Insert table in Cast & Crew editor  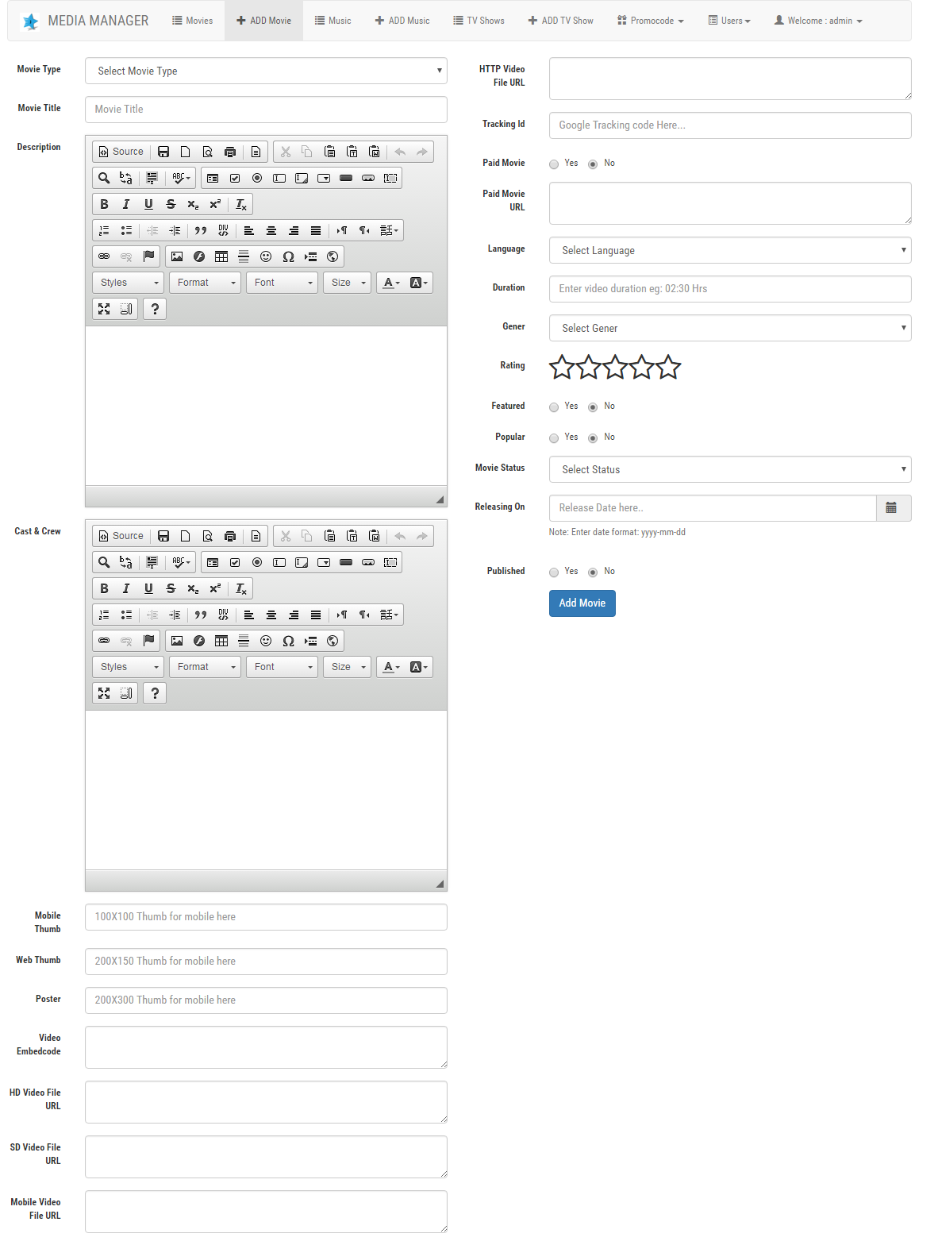pos(221,641)
